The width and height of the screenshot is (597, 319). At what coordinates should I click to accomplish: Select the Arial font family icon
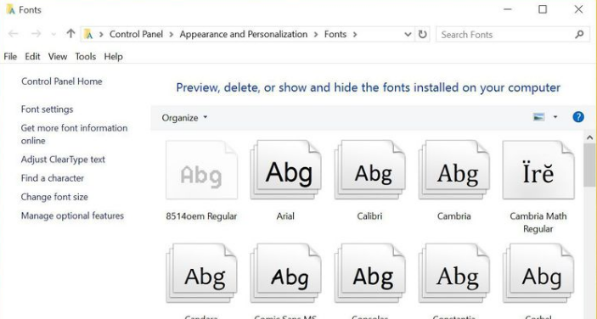(285, 170)
